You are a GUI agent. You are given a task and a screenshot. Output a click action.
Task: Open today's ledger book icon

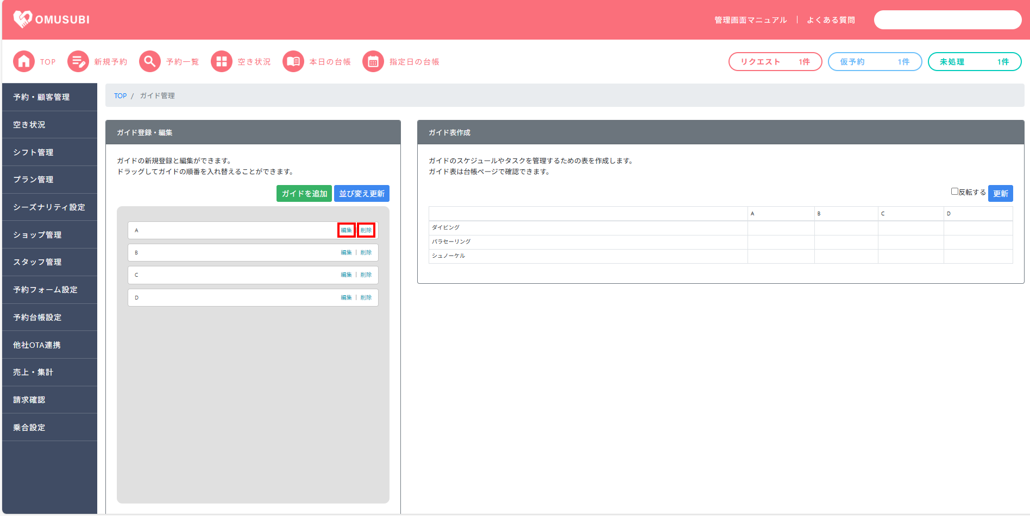click(293, 62)
